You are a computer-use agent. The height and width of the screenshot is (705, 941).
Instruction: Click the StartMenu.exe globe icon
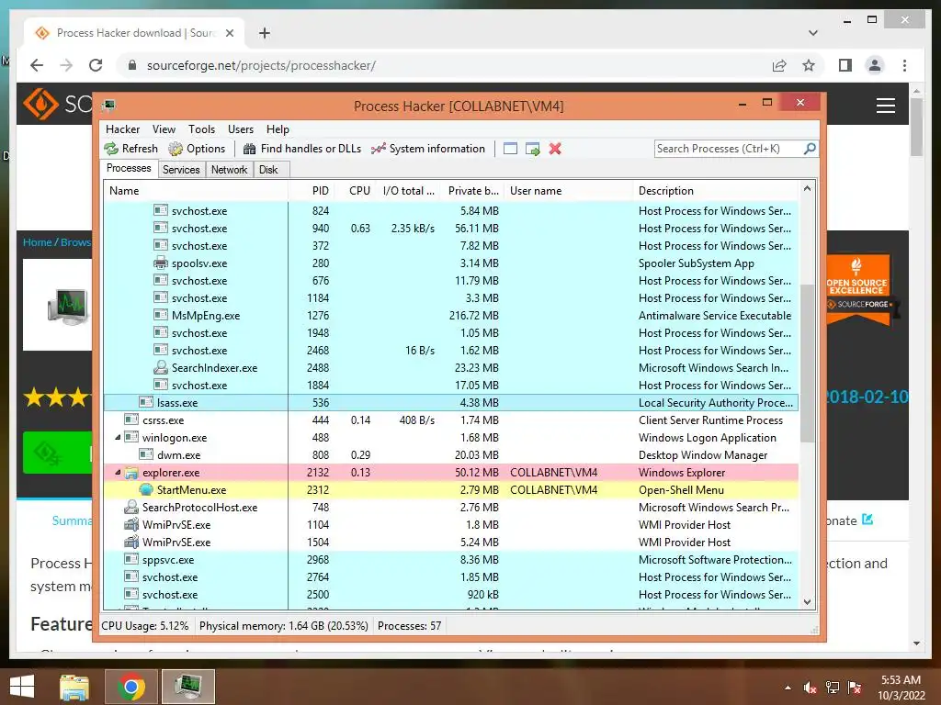coord(146,490)
